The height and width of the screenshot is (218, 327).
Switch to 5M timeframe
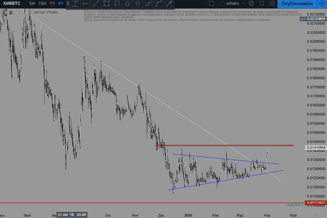(x=32, y=3)
